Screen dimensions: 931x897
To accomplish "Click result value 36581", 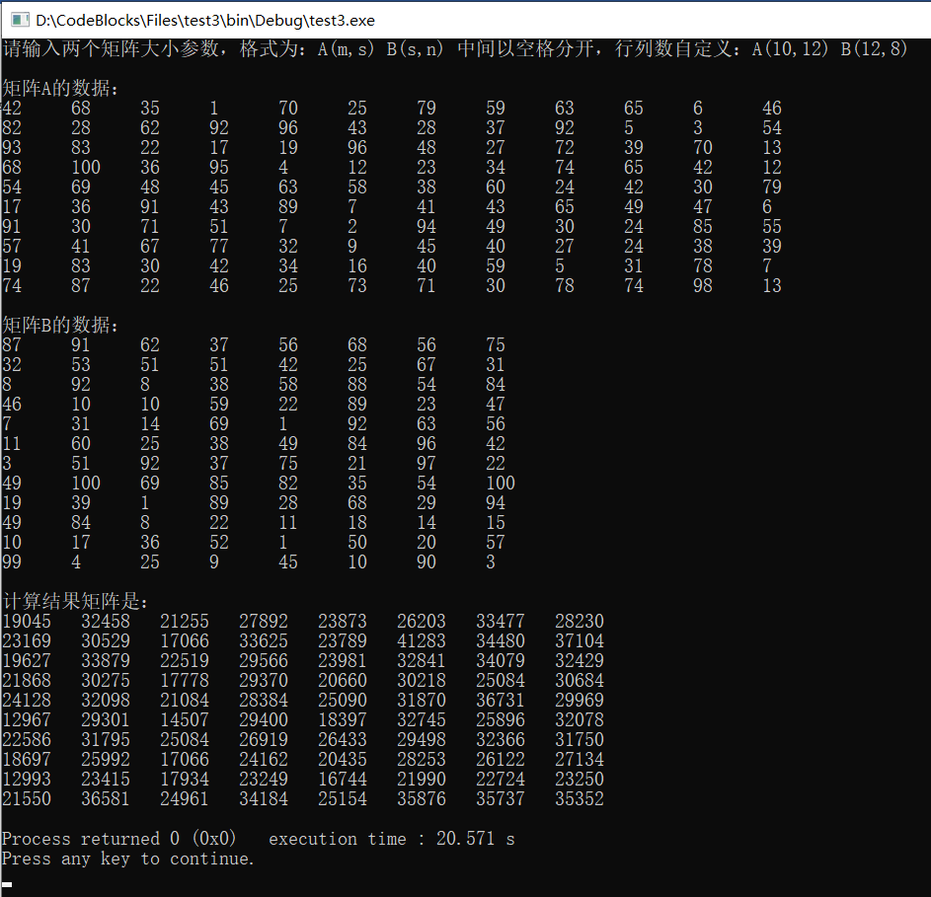I will pyautogui.click(x=105, y=799).
